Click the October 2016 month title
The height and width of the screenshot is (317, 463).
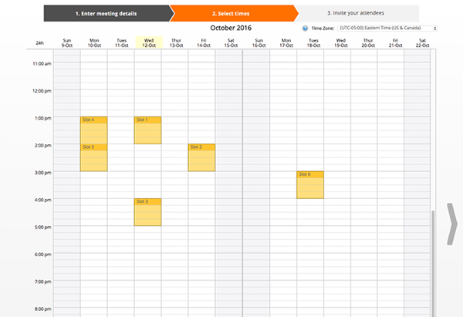click(x=231, y=28)
